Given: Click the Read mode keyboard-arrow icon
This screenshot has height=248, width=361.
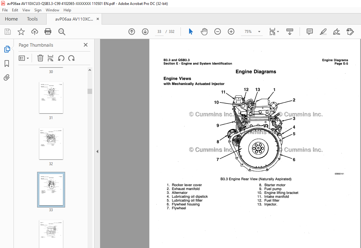Looking at the screenshot, I should (290, 32).
